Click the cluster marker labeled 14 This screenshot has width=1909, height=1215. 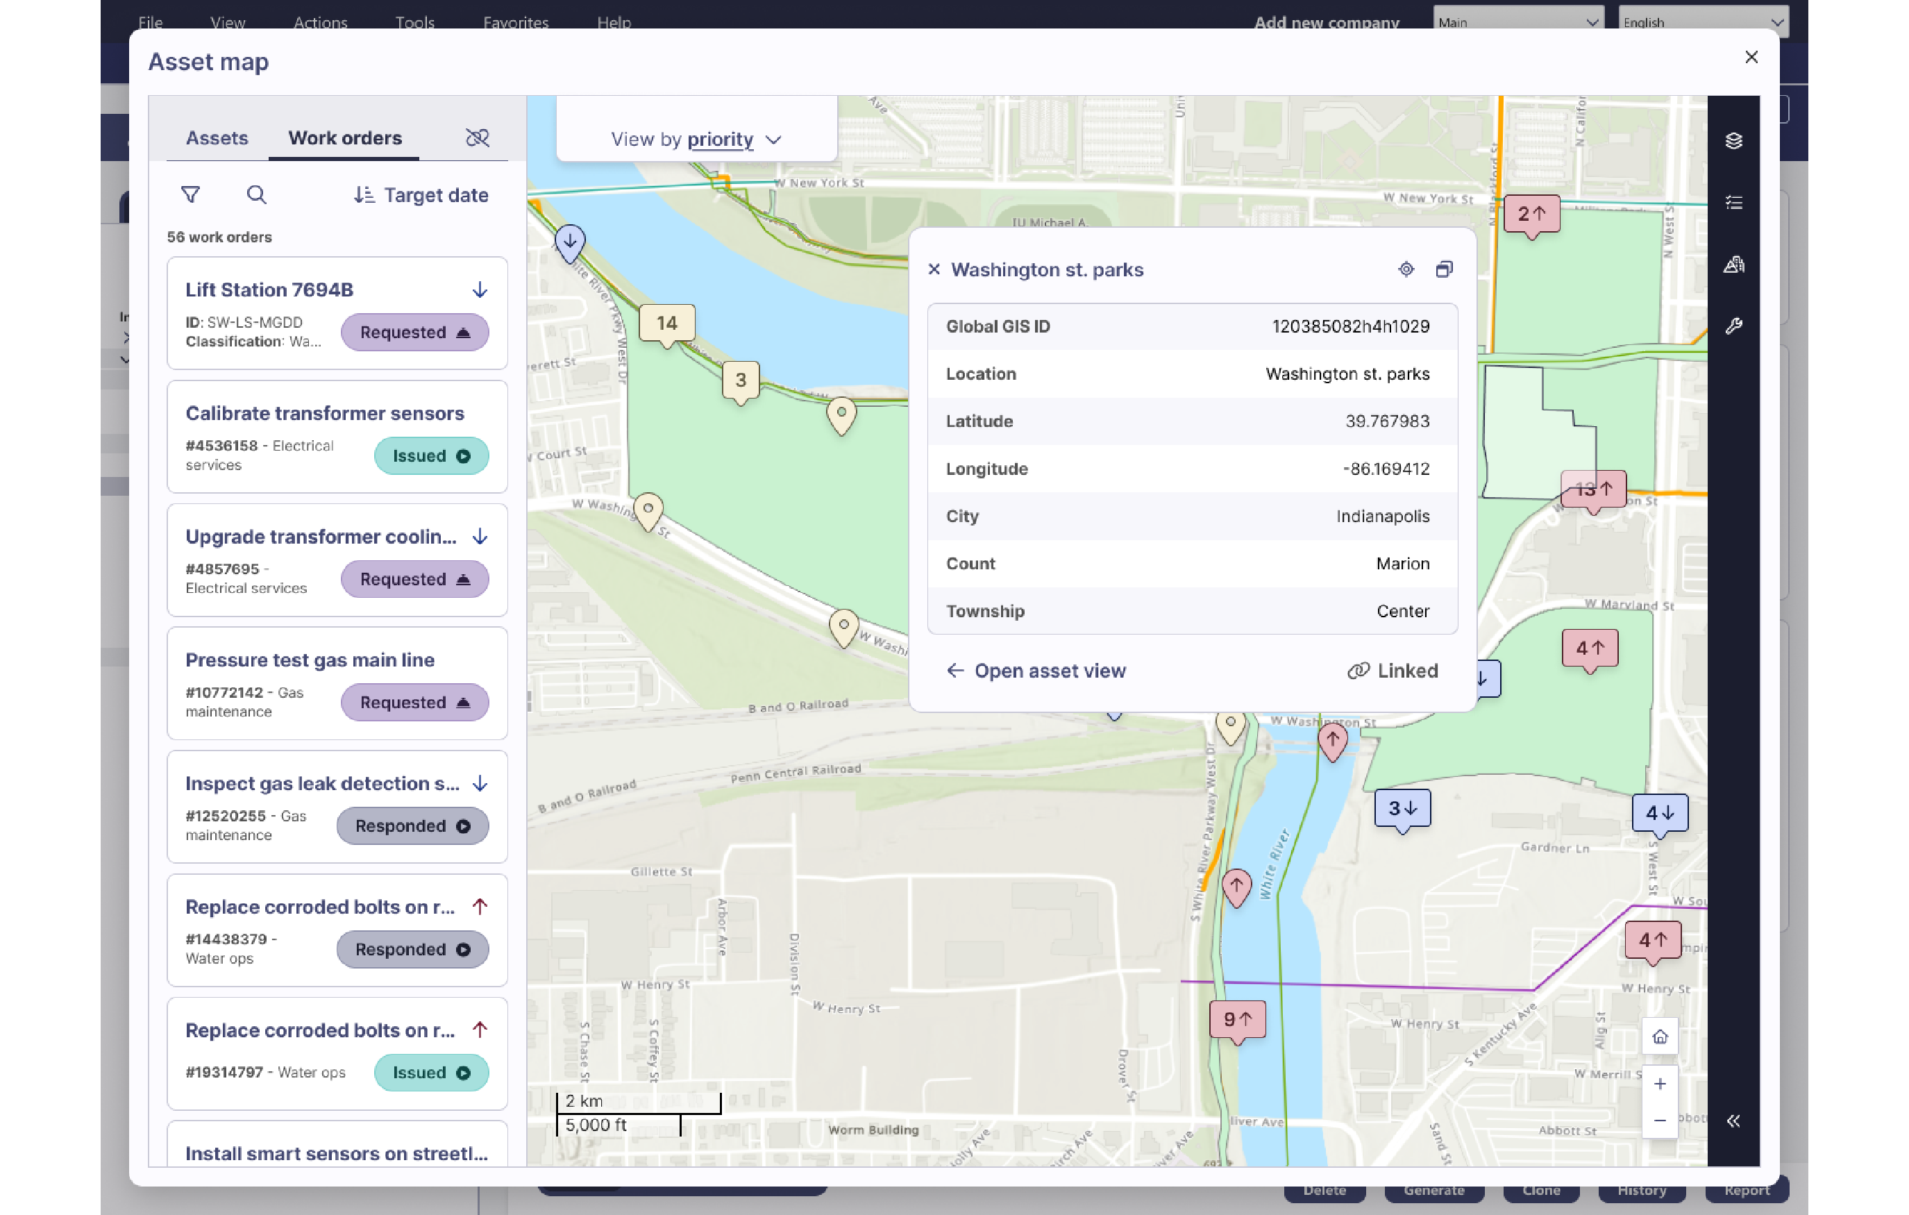pos(666,324)
